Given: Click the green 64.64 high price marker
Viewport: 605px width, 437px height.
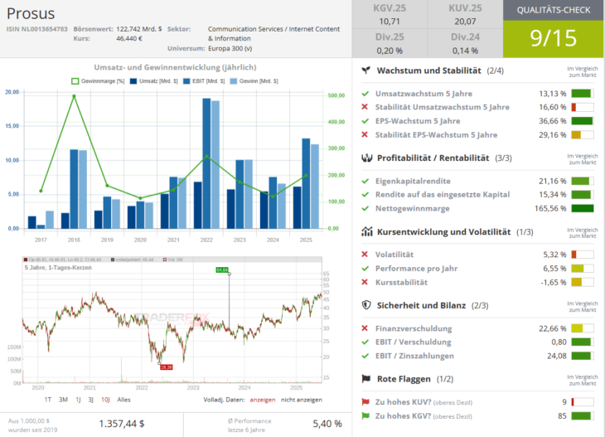Looking at the screenshot, I should pos(222,269).
